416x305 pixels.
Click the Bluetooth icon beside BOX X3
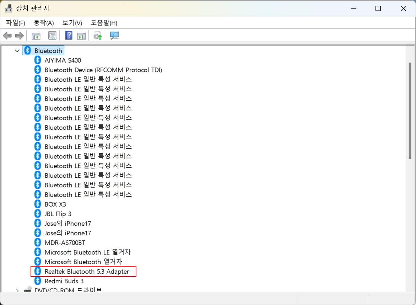click(x=38, y=204)
